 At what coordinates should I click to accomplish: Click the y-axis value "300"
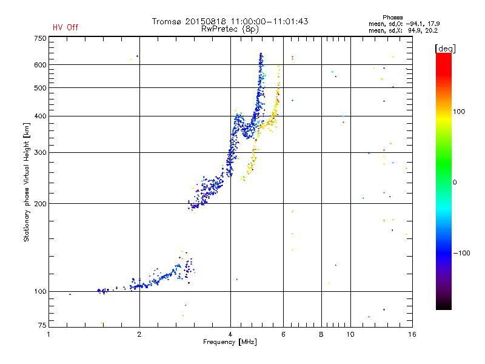click(x=40, y=153)
